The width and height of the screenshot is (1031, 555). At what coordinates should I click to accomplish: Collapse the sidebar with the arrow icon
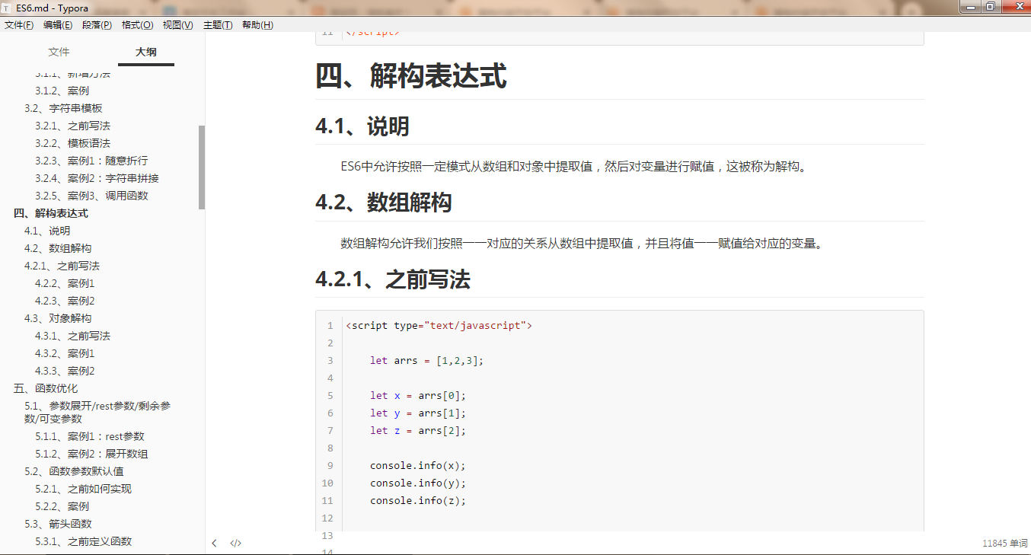point(214,544)
